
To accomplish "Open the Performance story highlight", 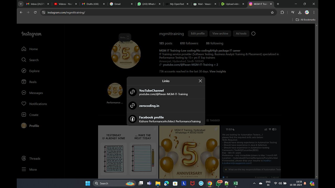I will (115, 93).
